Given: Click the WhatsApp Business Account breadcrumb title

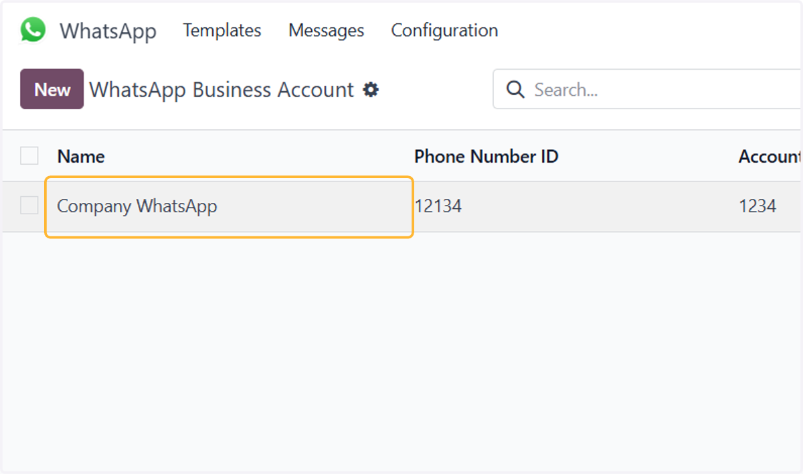Looking at the screenshot, I should click(x=221, y=90).
